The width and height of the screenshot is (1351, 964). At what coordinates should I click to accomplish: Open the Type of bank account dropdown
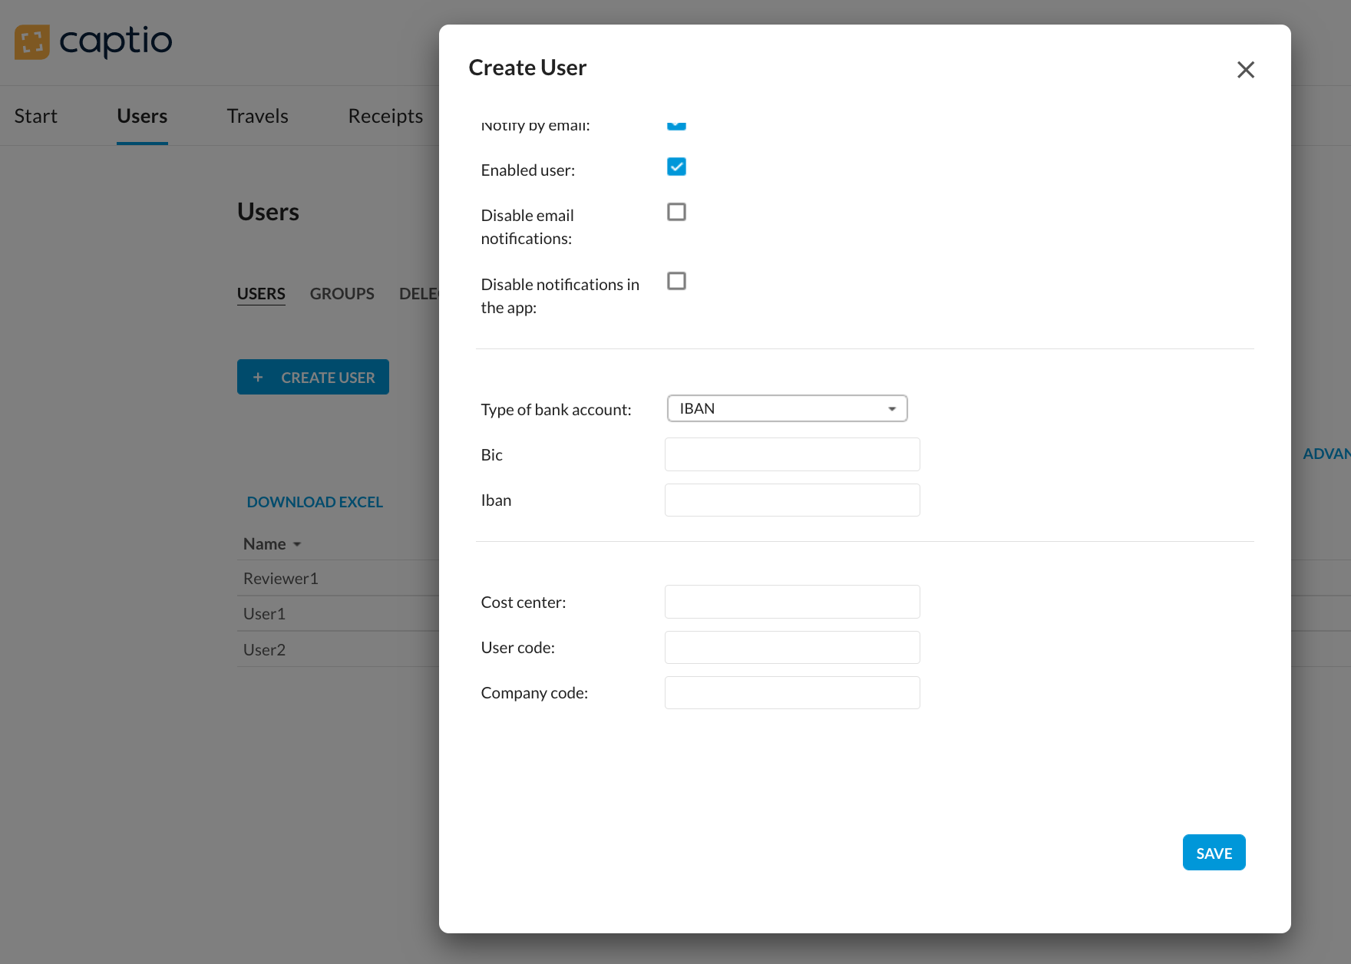click(x=787, y=408)
